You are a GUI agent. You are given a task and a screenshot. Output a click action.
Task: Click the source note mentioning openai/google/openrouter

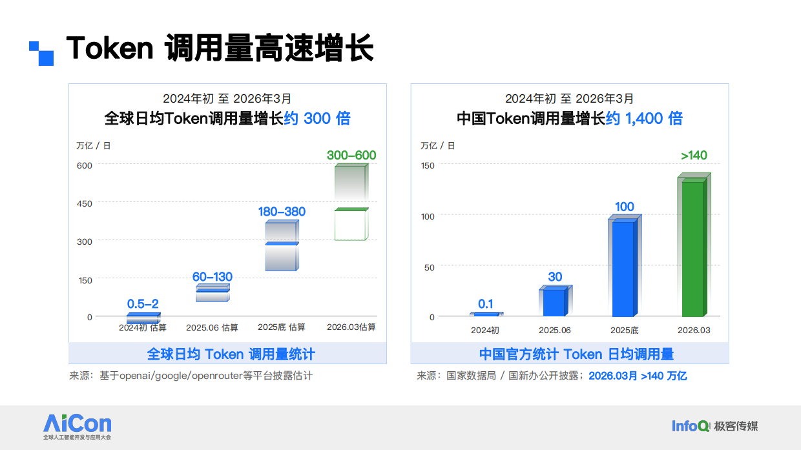[191, 376]
